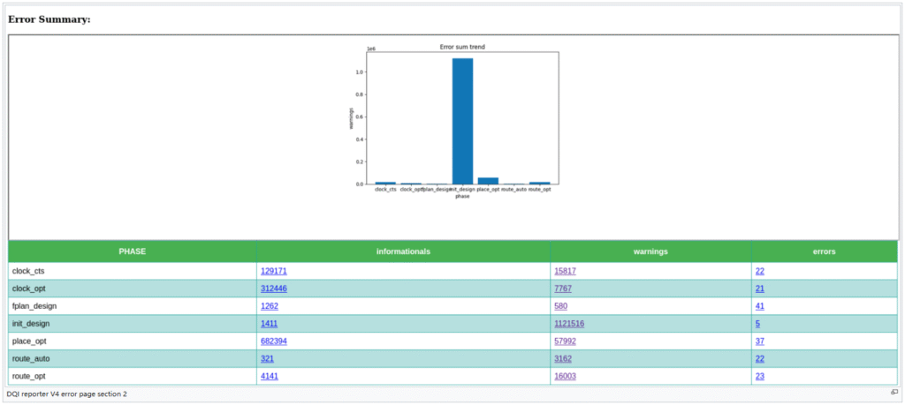Image resolution: width=905 pixels, height=405 pixels.
Task: Click init_design errors count 5
Action: pyautogui.click(x=757, y=324)
